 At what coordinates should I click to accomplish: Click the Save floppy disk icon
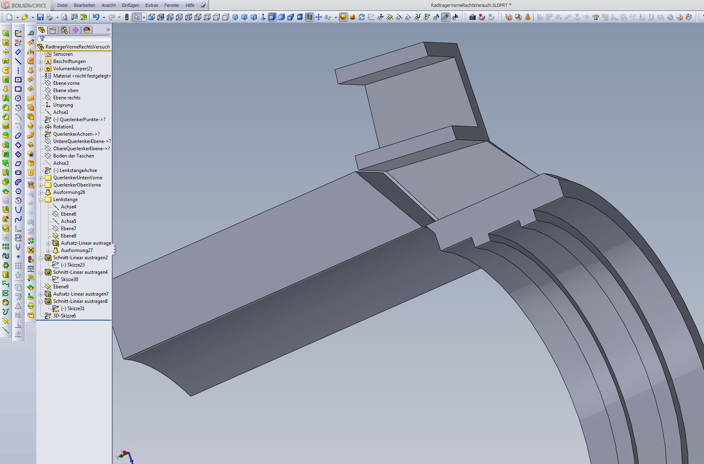(x=40, y=17)
